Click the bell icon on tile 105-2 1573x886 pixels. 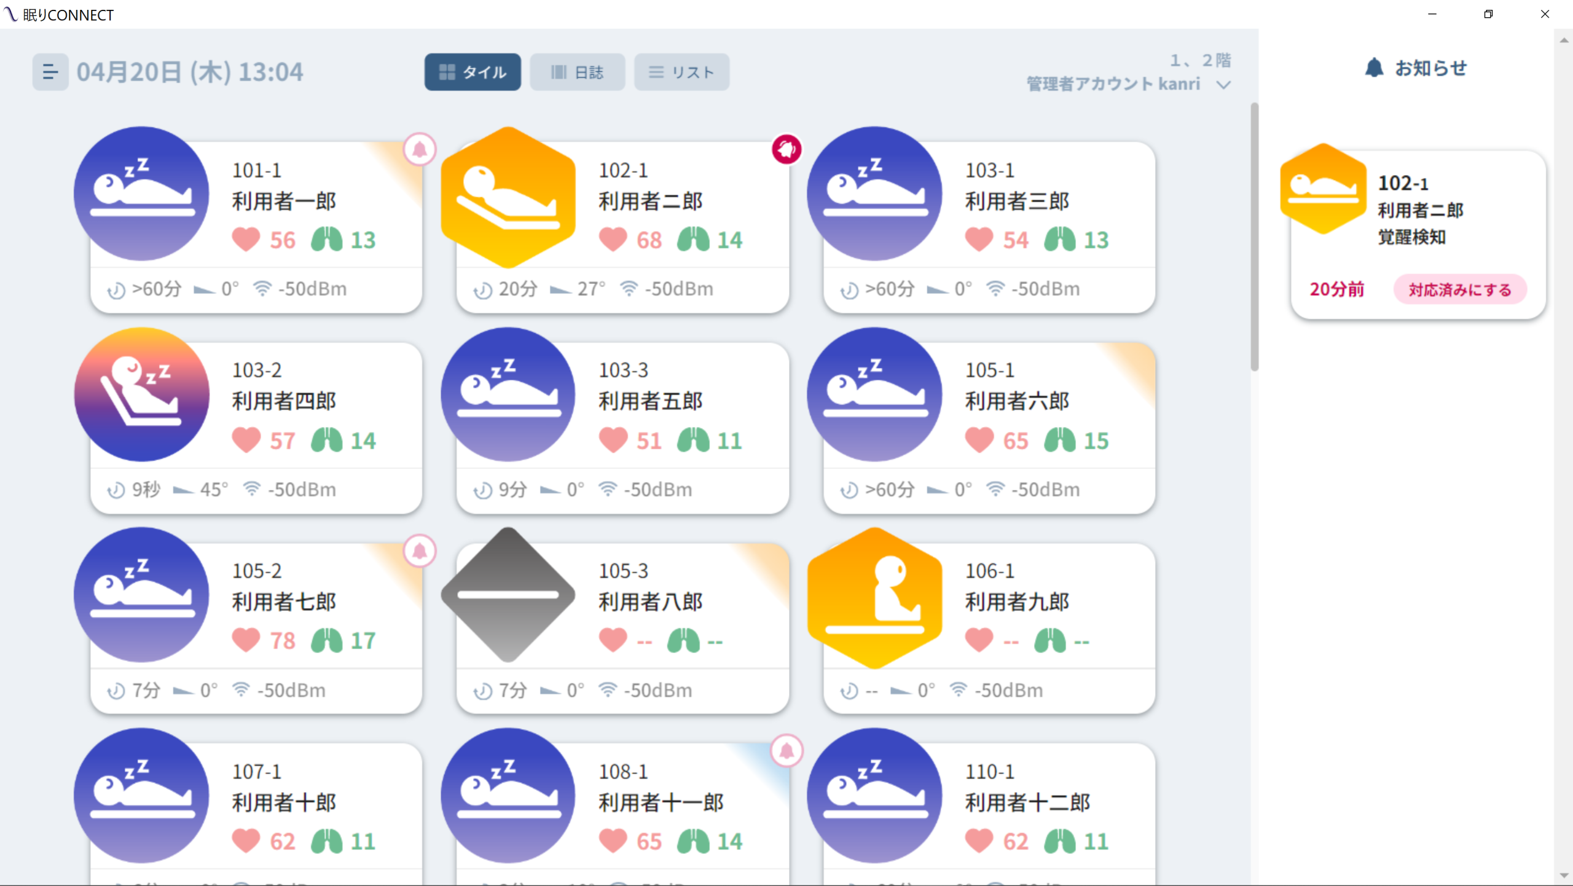click(420, 551)
